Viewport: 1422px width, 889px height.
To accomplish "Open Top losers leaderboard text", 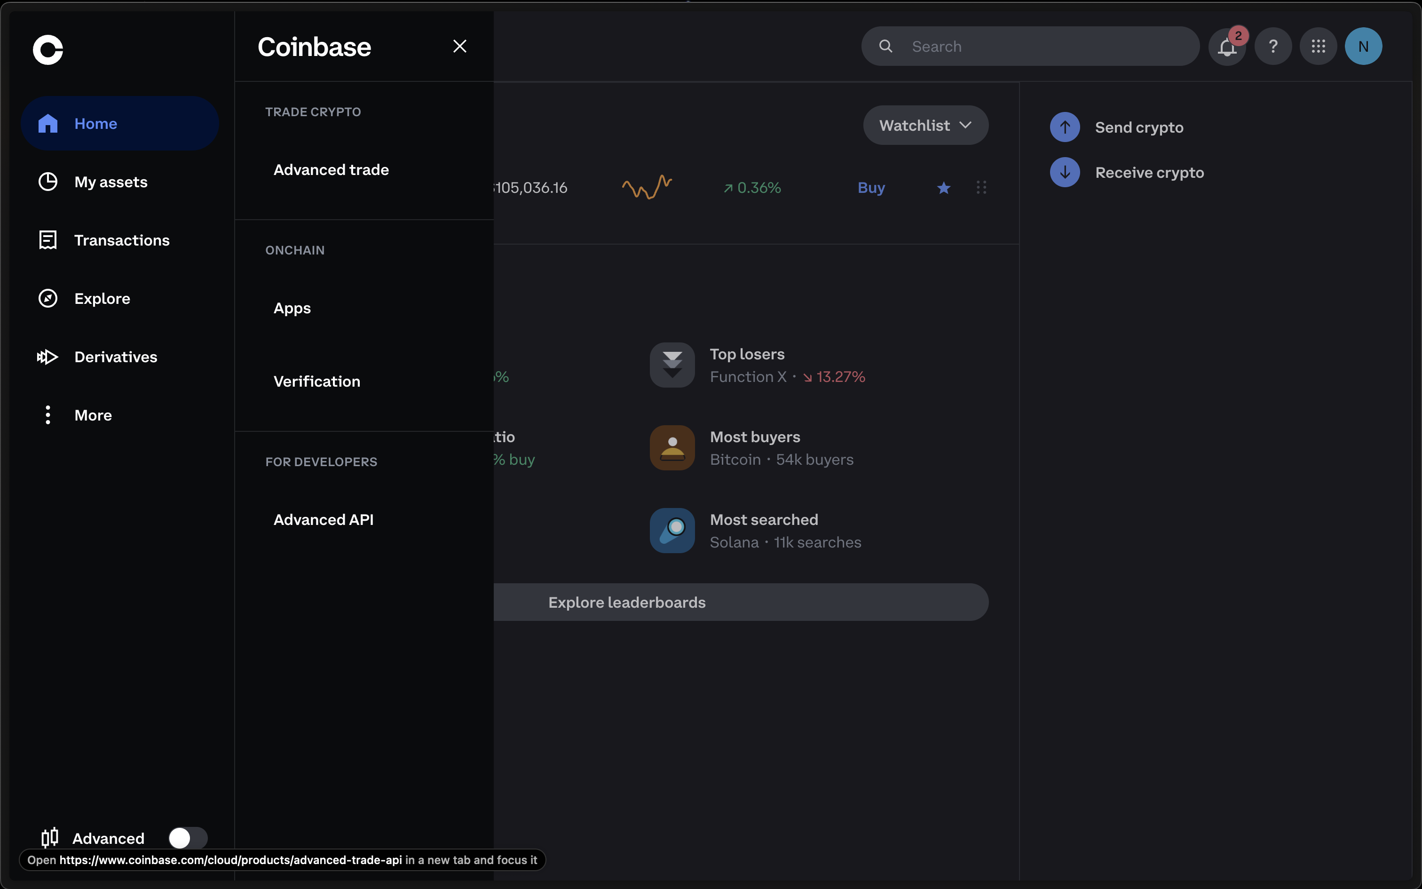I will (747, 354).
